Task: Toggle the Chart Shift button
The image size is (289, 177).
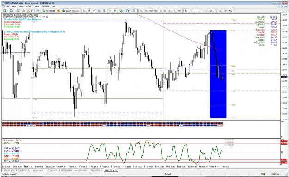Action: click(x=115, y=11)
